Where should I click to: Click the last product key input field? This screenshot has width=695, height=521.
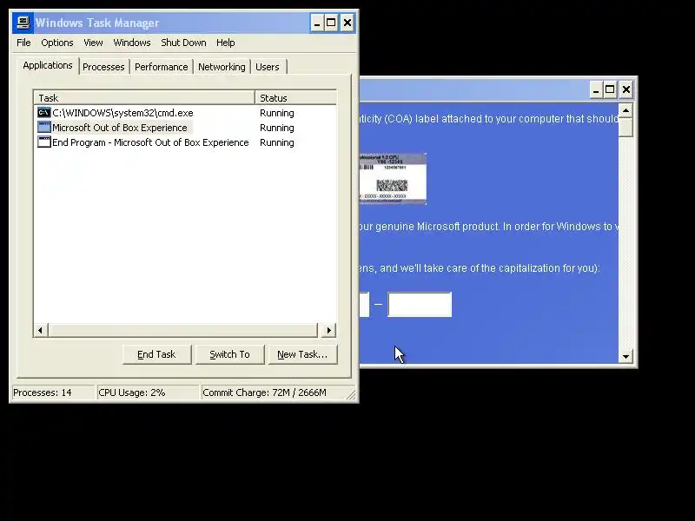[x=420, y=305]
